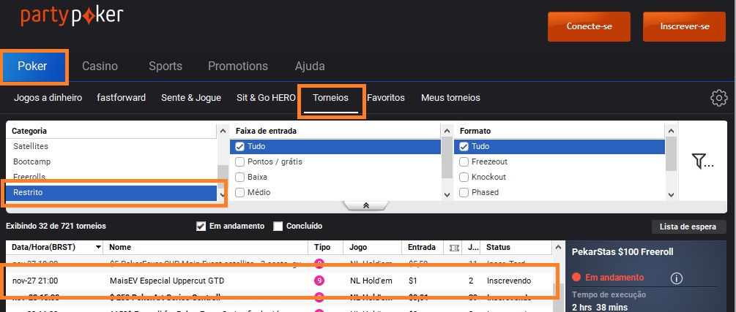Open the Promotions tab
The image size is (736, 312).
[238, 66]
